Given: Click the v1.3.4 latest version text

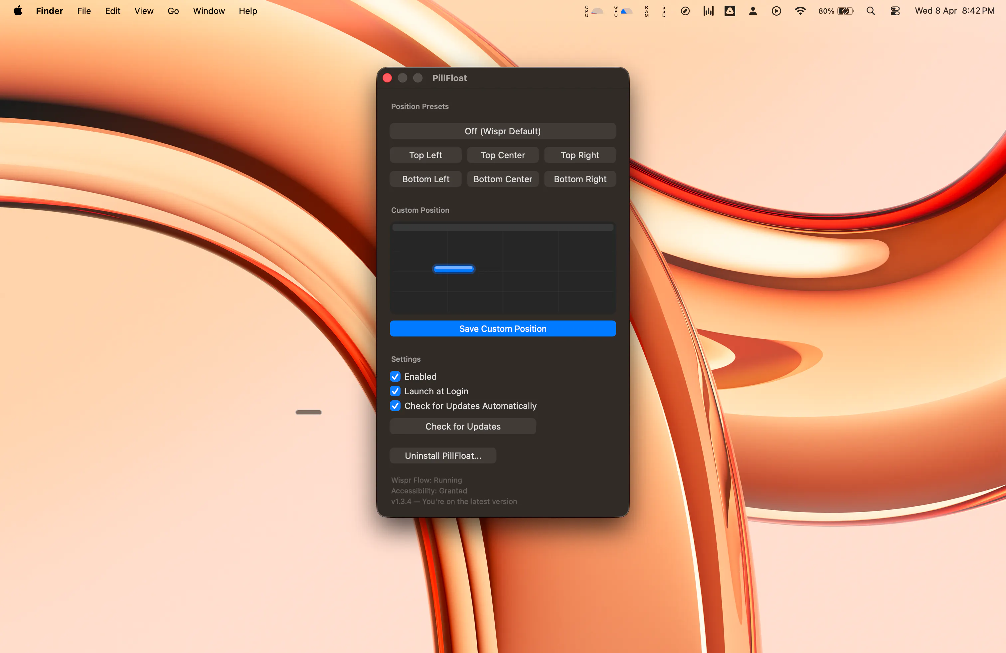Looking at the screenshot, I should 454,501.
